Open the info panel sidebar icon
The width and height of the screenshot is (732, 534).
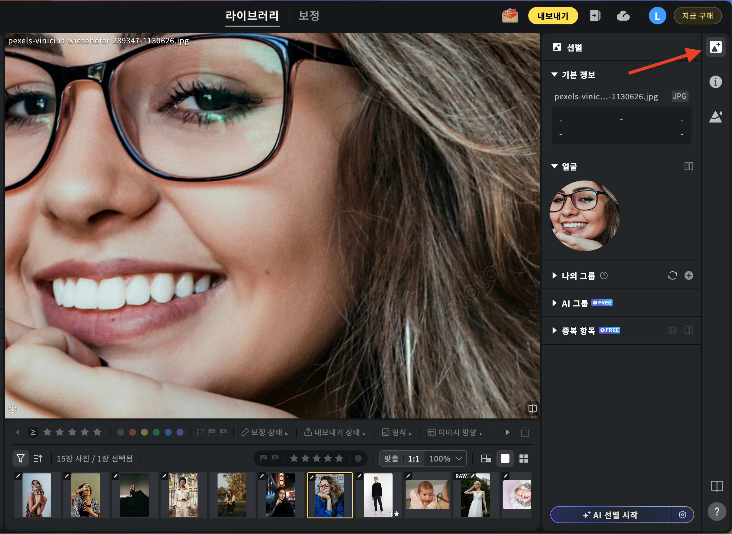pos(715,82)
